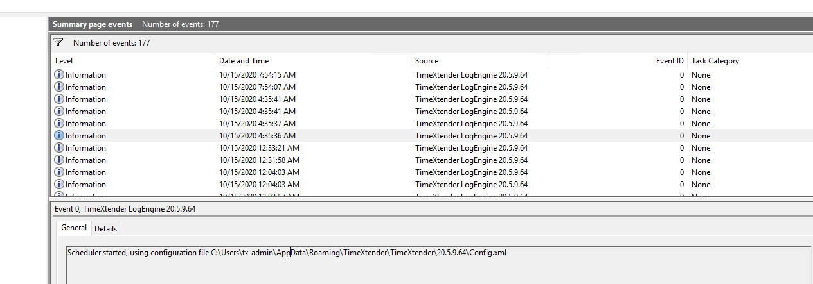Click the Event 0, TimeXtender LogEngine details title
The image size is (813, 284).
tap(125, 209)
